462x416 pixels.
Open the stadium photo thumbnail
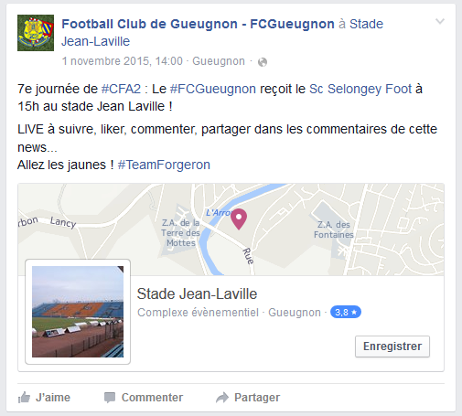coord(78,312)
